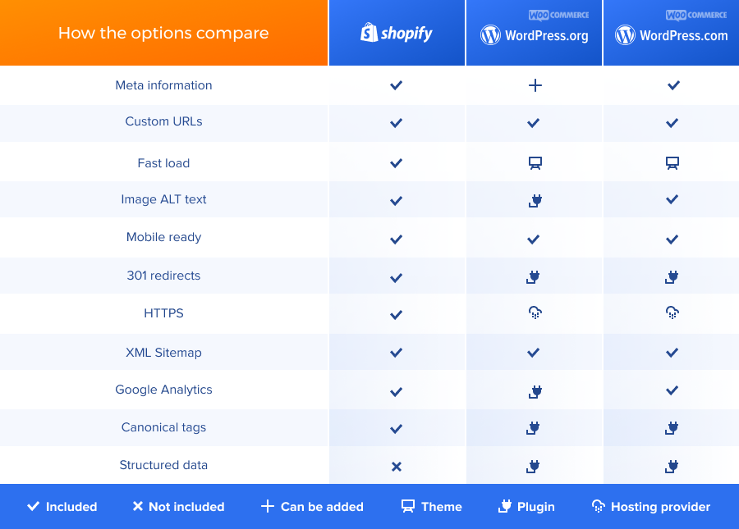Click the Plugin legend item
Image resolution: width=739 pixels, height=529 pixels.
pos(526,507)
